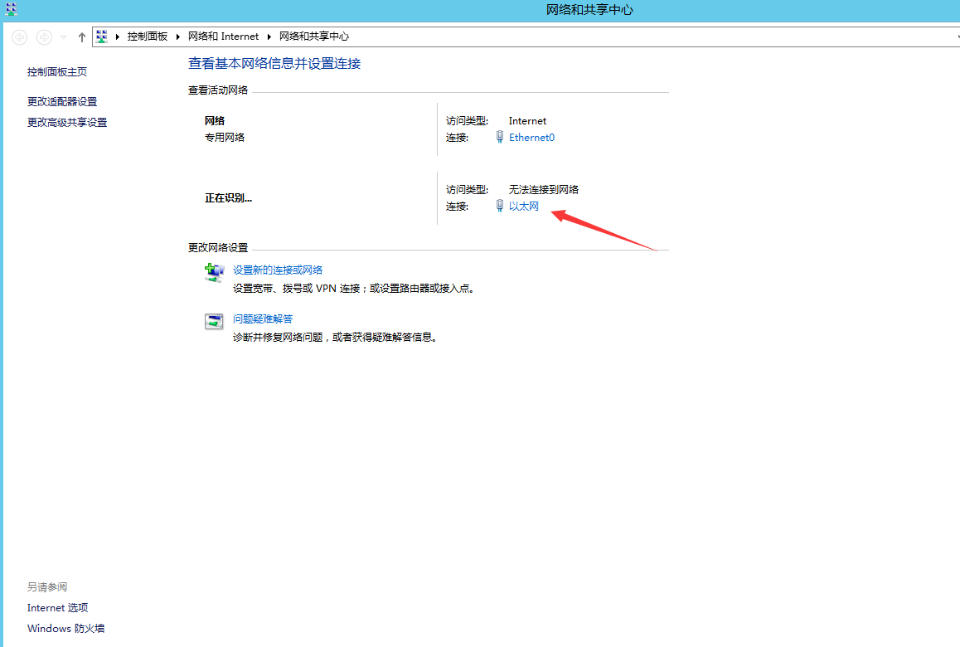Click the up arrow navigation icon
The image size is (960, 647).
pos(80,36)
